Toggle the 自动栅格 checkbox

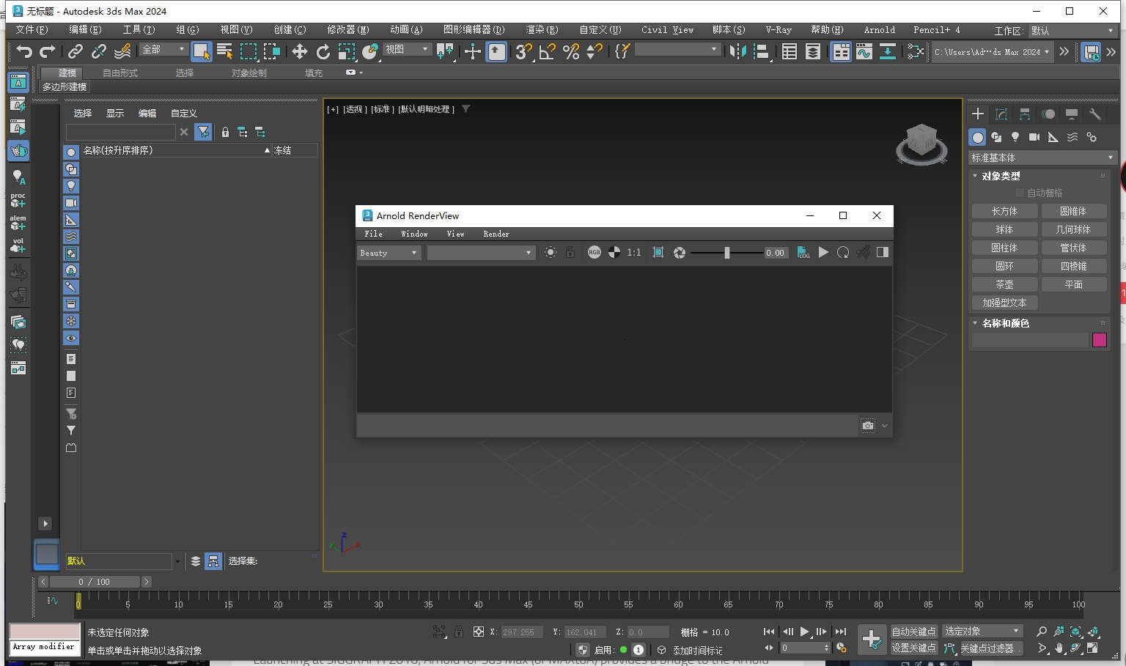[x=1020, y=193]
